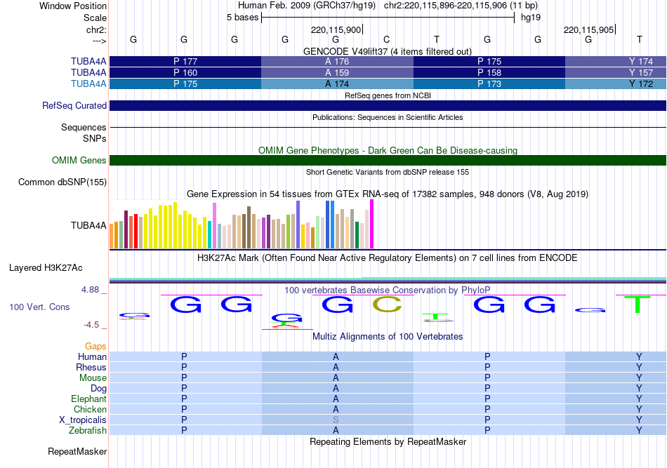Click the OMIM Gene Phenotypes title
The image size is (667, 468).
click(388, 150)
